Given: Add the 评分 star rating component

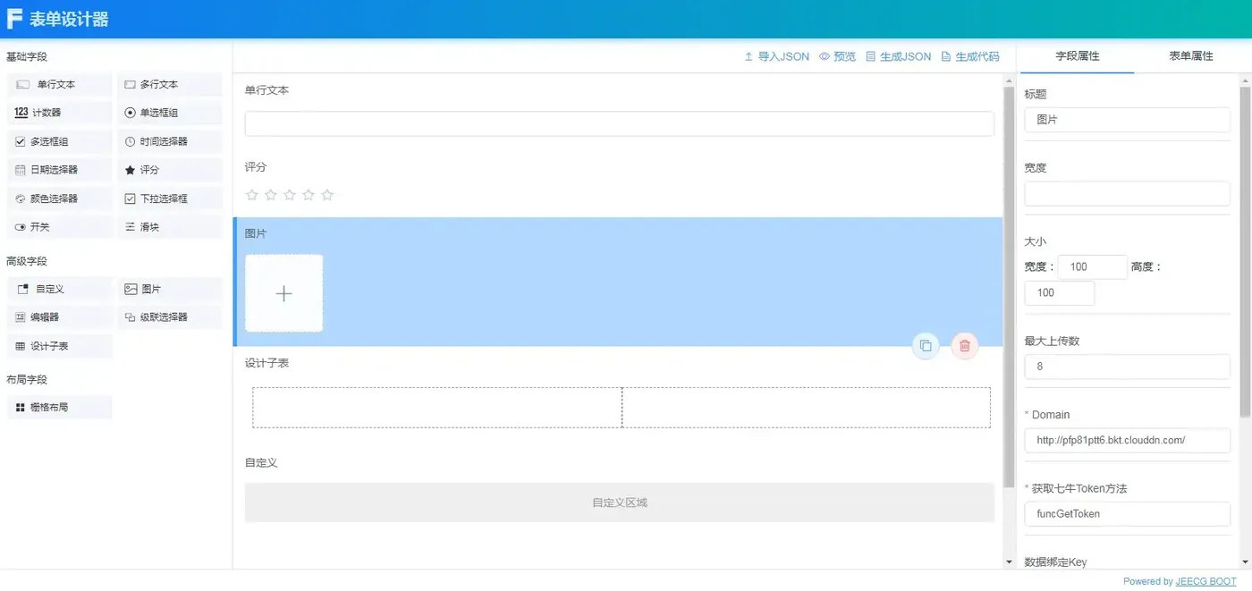Looking at the screenshot, I should tap(170, 170).
